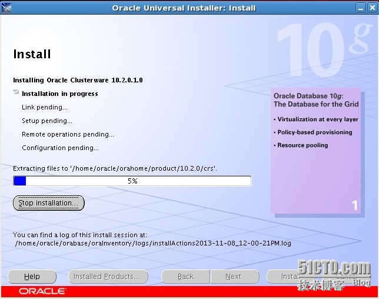Click the 'Extracting files to' path text
Screen dimensions: 379x299
115,168
